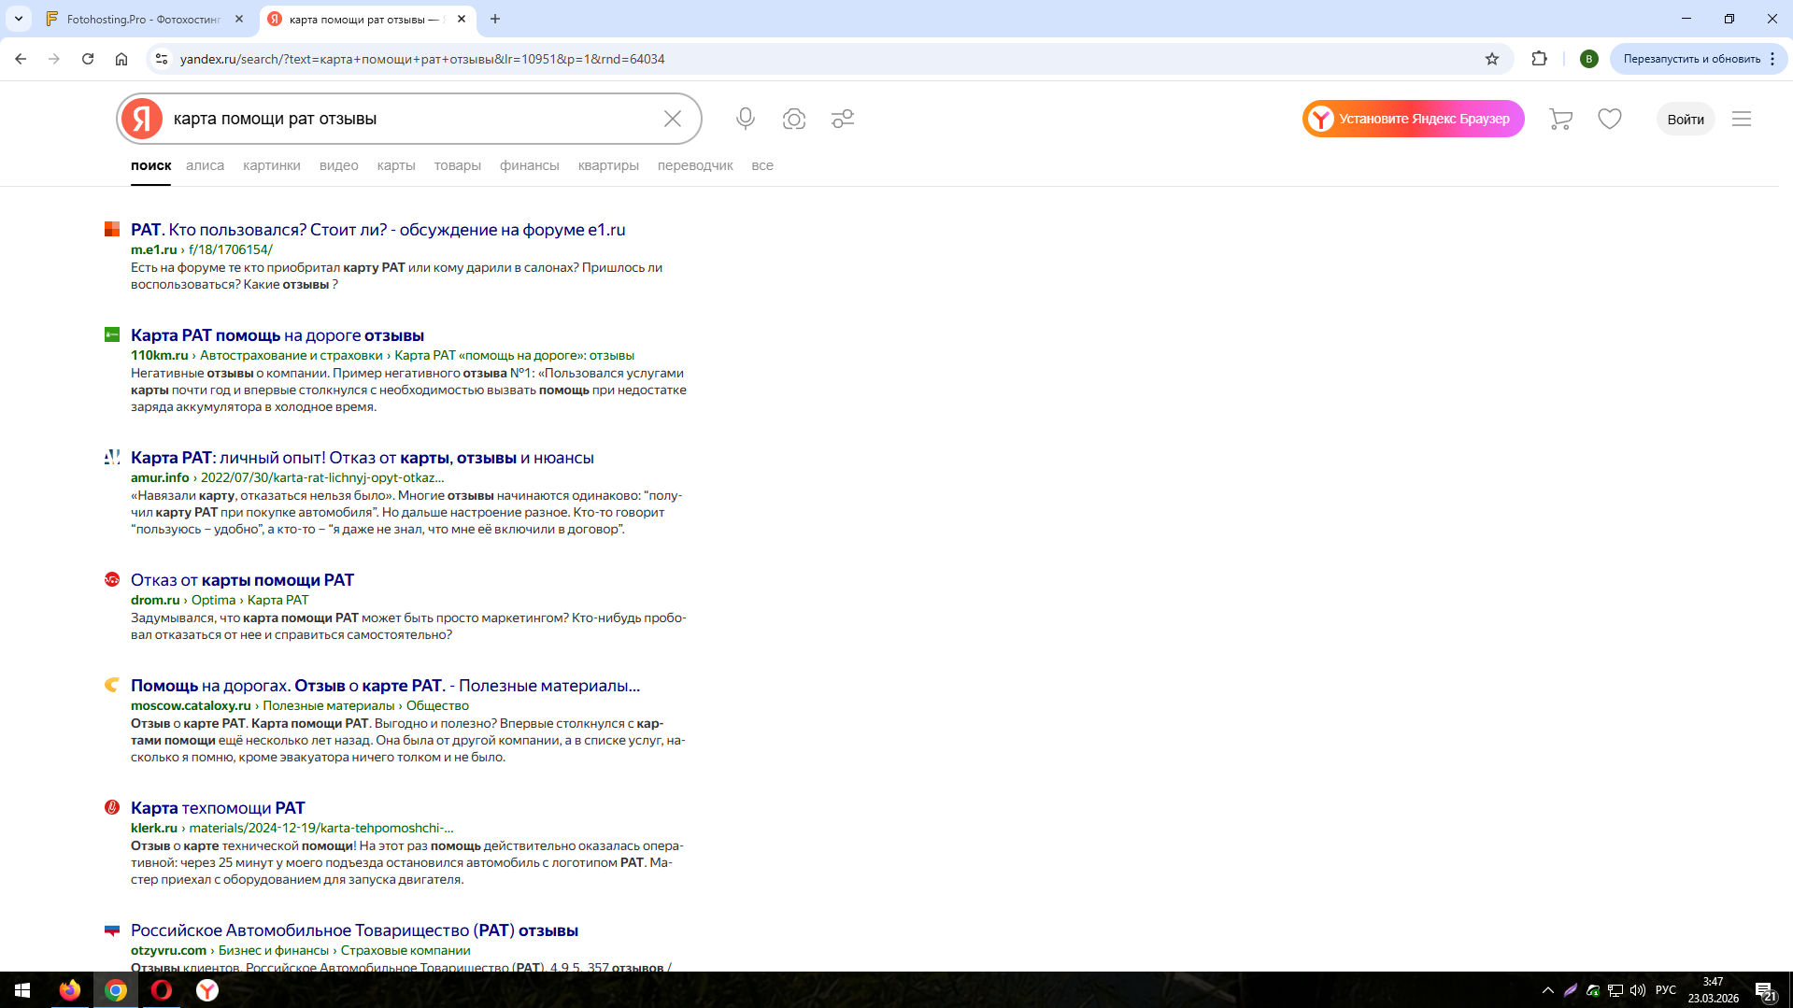Screen dimensions: 1793x1008
Task: Click the browser address bar URL
Action: tap(422, 59)
